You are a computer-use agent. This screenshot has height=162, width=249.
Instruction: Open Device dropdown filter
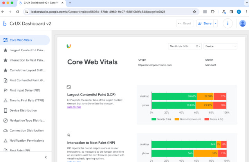220,46
